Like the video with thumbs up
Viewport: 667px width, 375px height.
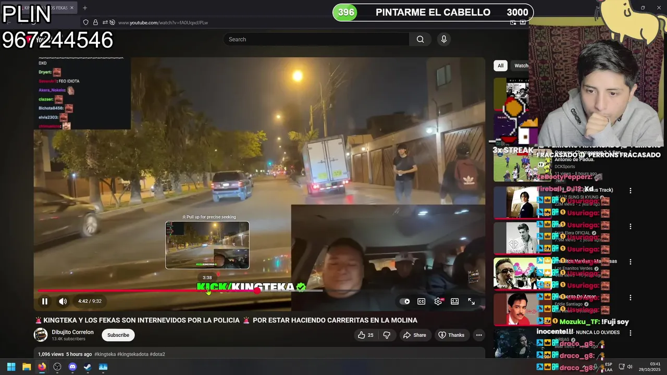tap(366, 335)
